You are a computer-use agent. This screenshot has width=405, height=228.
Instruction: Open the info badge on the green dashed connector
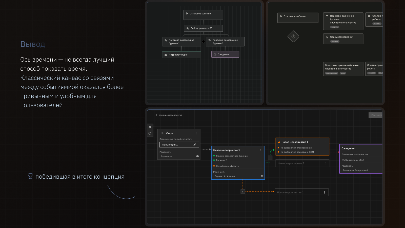270,158
